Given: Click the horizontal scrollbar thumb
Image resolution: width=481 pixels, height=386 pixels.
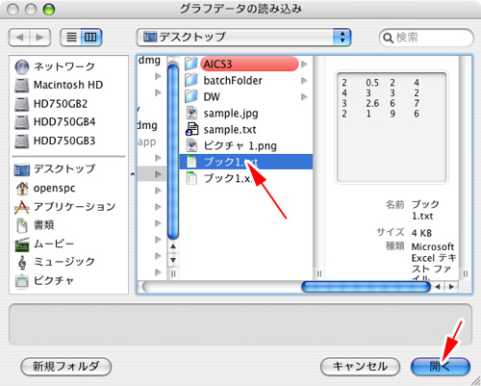Looking at the screenshot, I should click(366, 287).
